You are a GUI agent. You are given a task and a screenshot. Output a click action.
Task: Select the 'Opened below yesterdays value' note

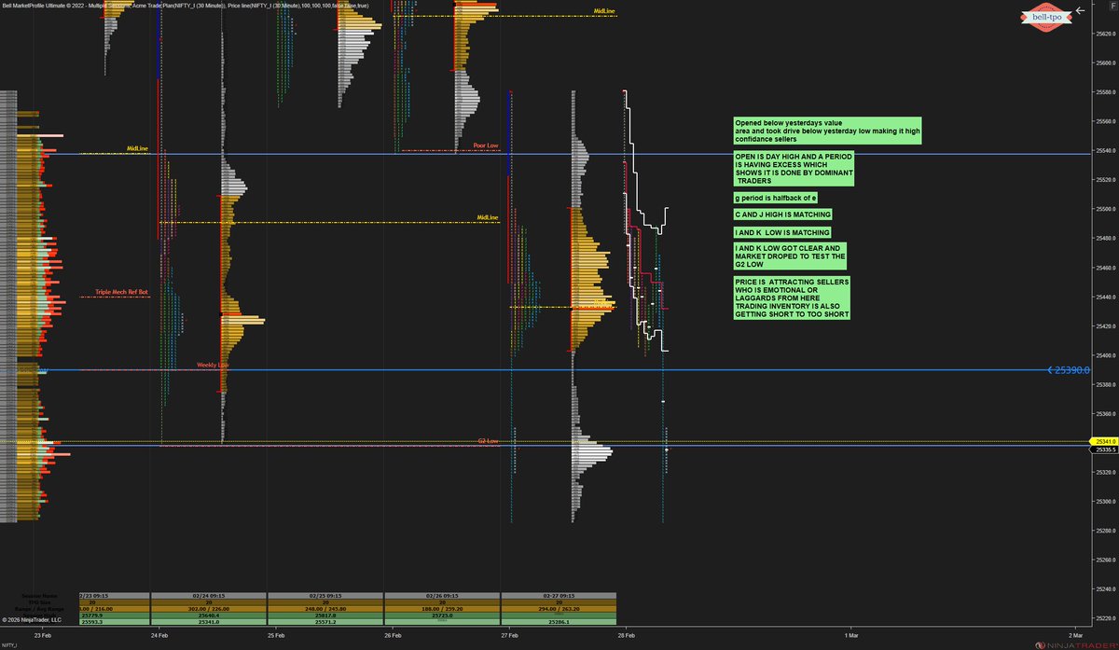(x=826, y=131)
